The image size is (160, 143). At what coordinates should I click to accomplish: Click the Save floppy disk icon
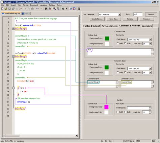9,9
